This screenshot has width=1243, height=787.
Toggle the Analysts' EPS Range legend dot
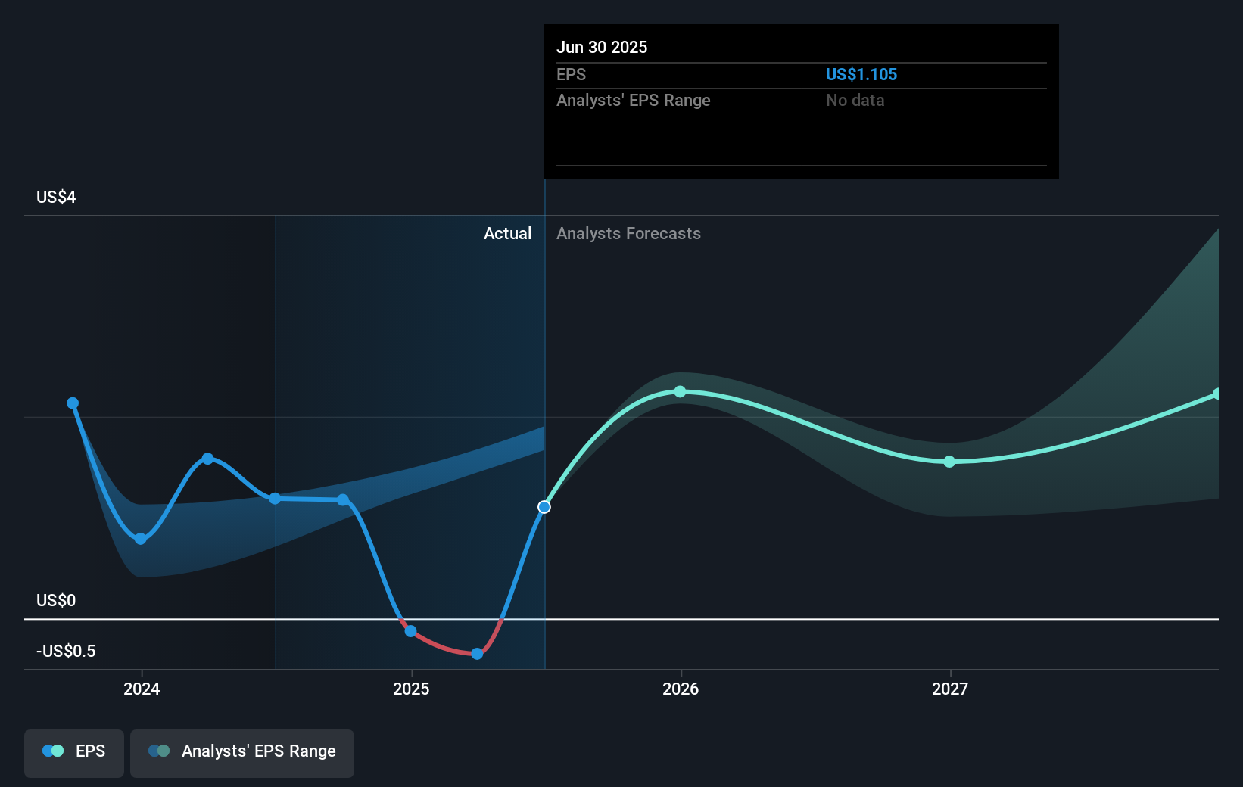(x=160, y=751)
